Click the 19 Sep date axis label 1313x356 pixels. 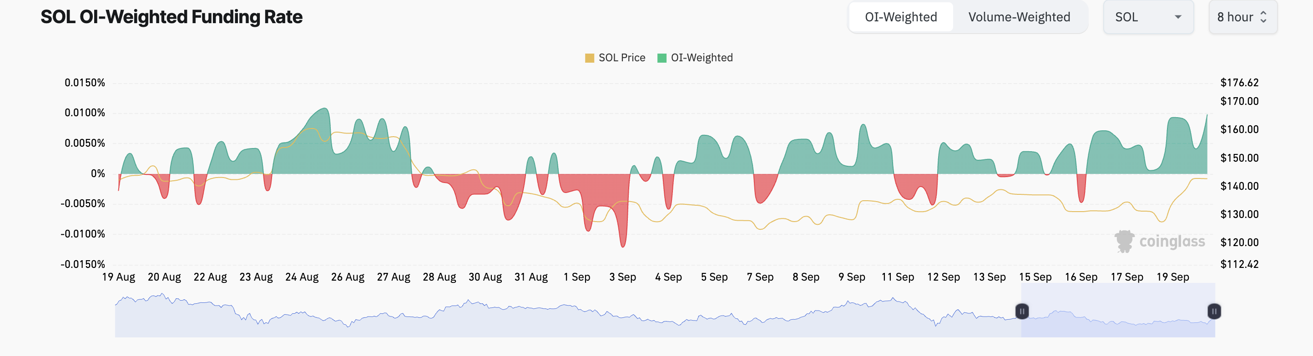1172,277
